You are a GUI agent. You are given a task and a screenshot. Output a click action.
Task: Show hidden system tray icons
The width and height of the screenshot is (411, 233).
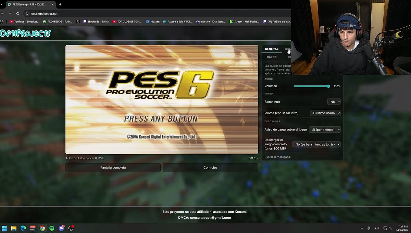pyautogui.click(x=362, y=228)
